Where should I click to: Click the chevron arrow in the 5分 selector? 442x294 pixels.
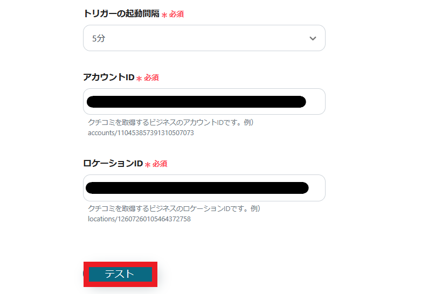coord(313,38)
